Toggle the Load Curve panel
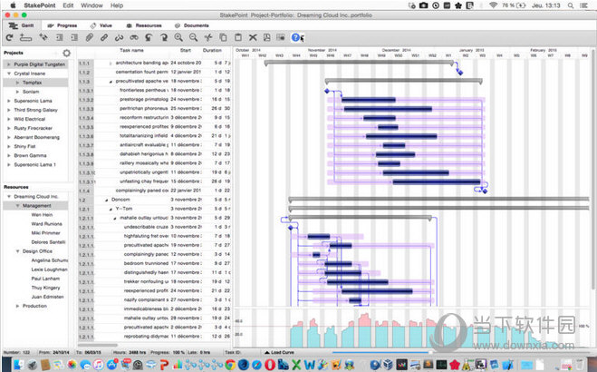 pos(279,353)
